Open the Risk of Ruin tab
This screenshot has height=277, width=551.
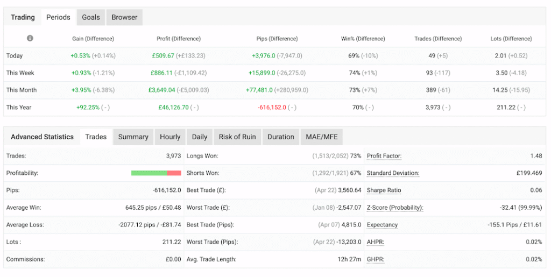tap(237, 137)
